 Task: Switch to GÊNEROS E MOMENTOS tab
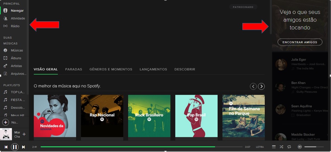(111, 69)
